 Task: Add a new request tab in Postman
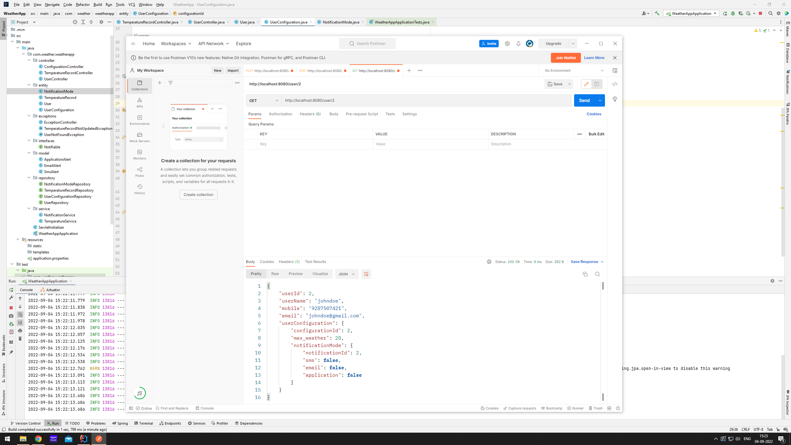(x=409, y=70)
